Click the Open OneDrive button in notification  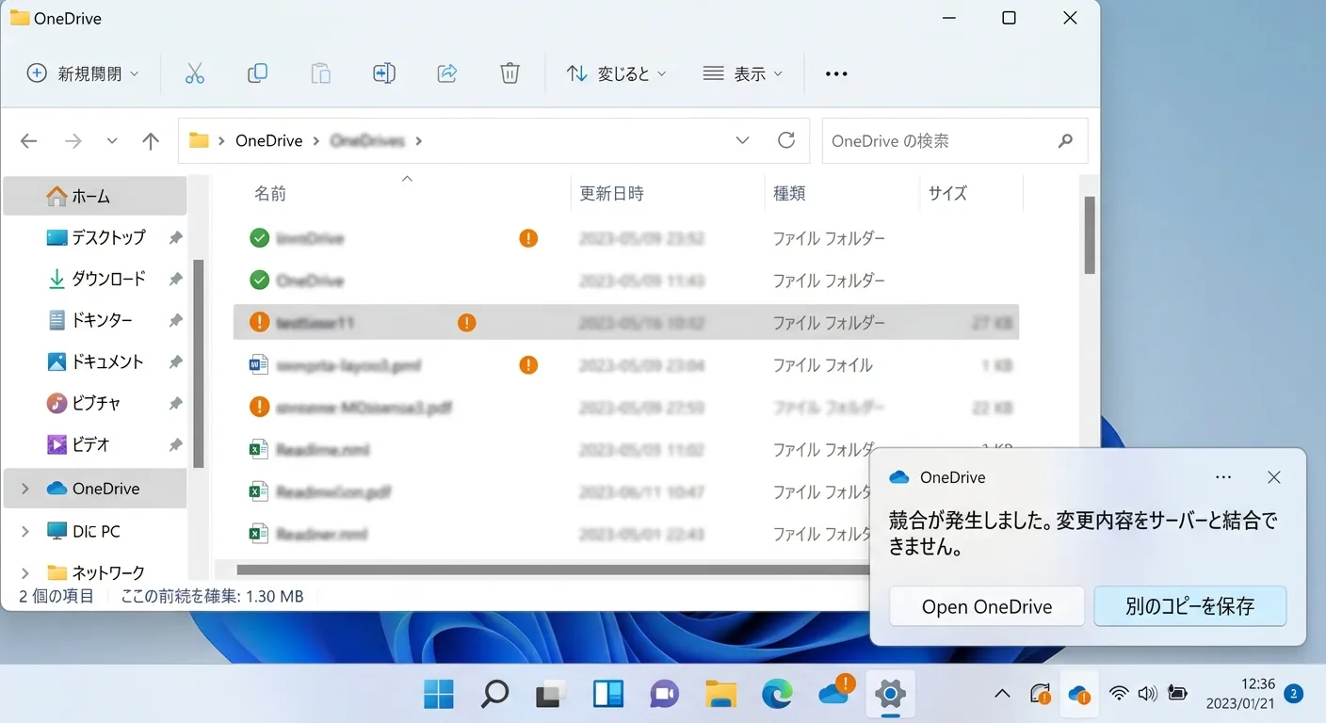[987, 607]
